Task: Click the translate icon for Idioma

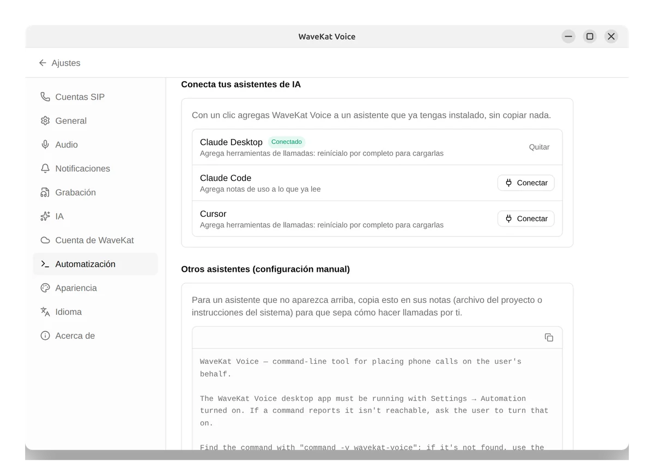Action: click(x=45, y=312)
